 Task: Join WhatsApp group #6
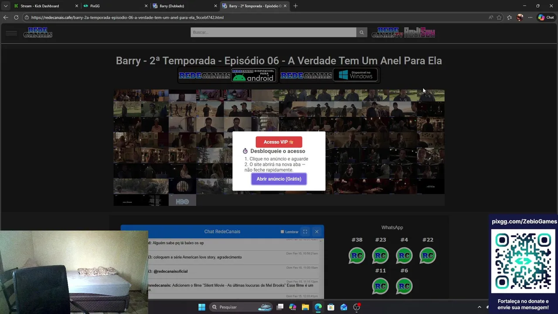404,286
